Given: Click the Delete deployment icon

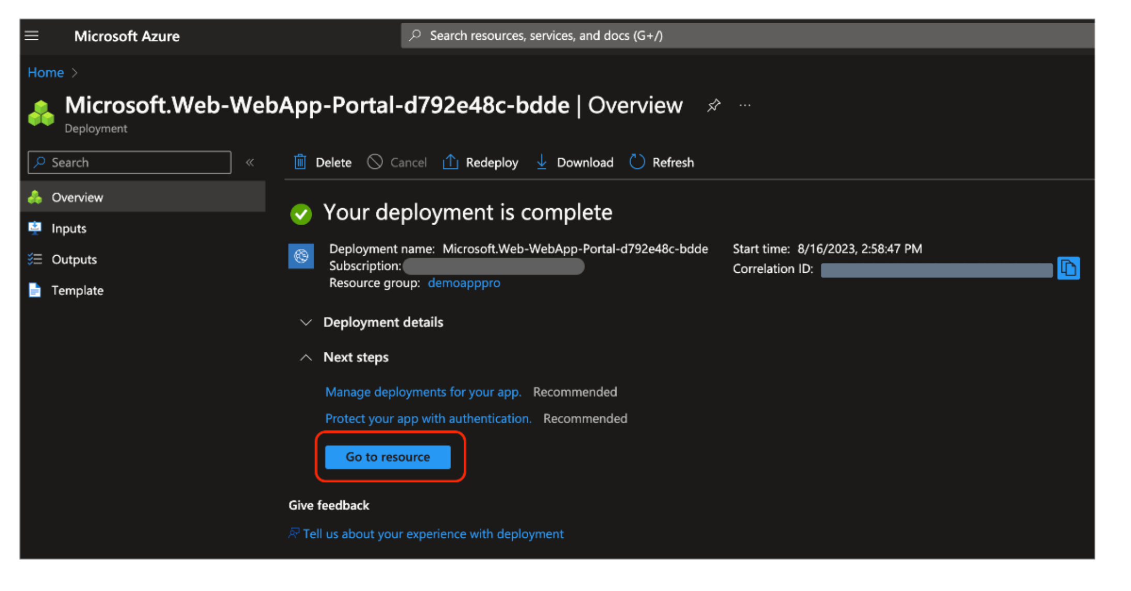Looking at the screenshot, I should point(300,162).
